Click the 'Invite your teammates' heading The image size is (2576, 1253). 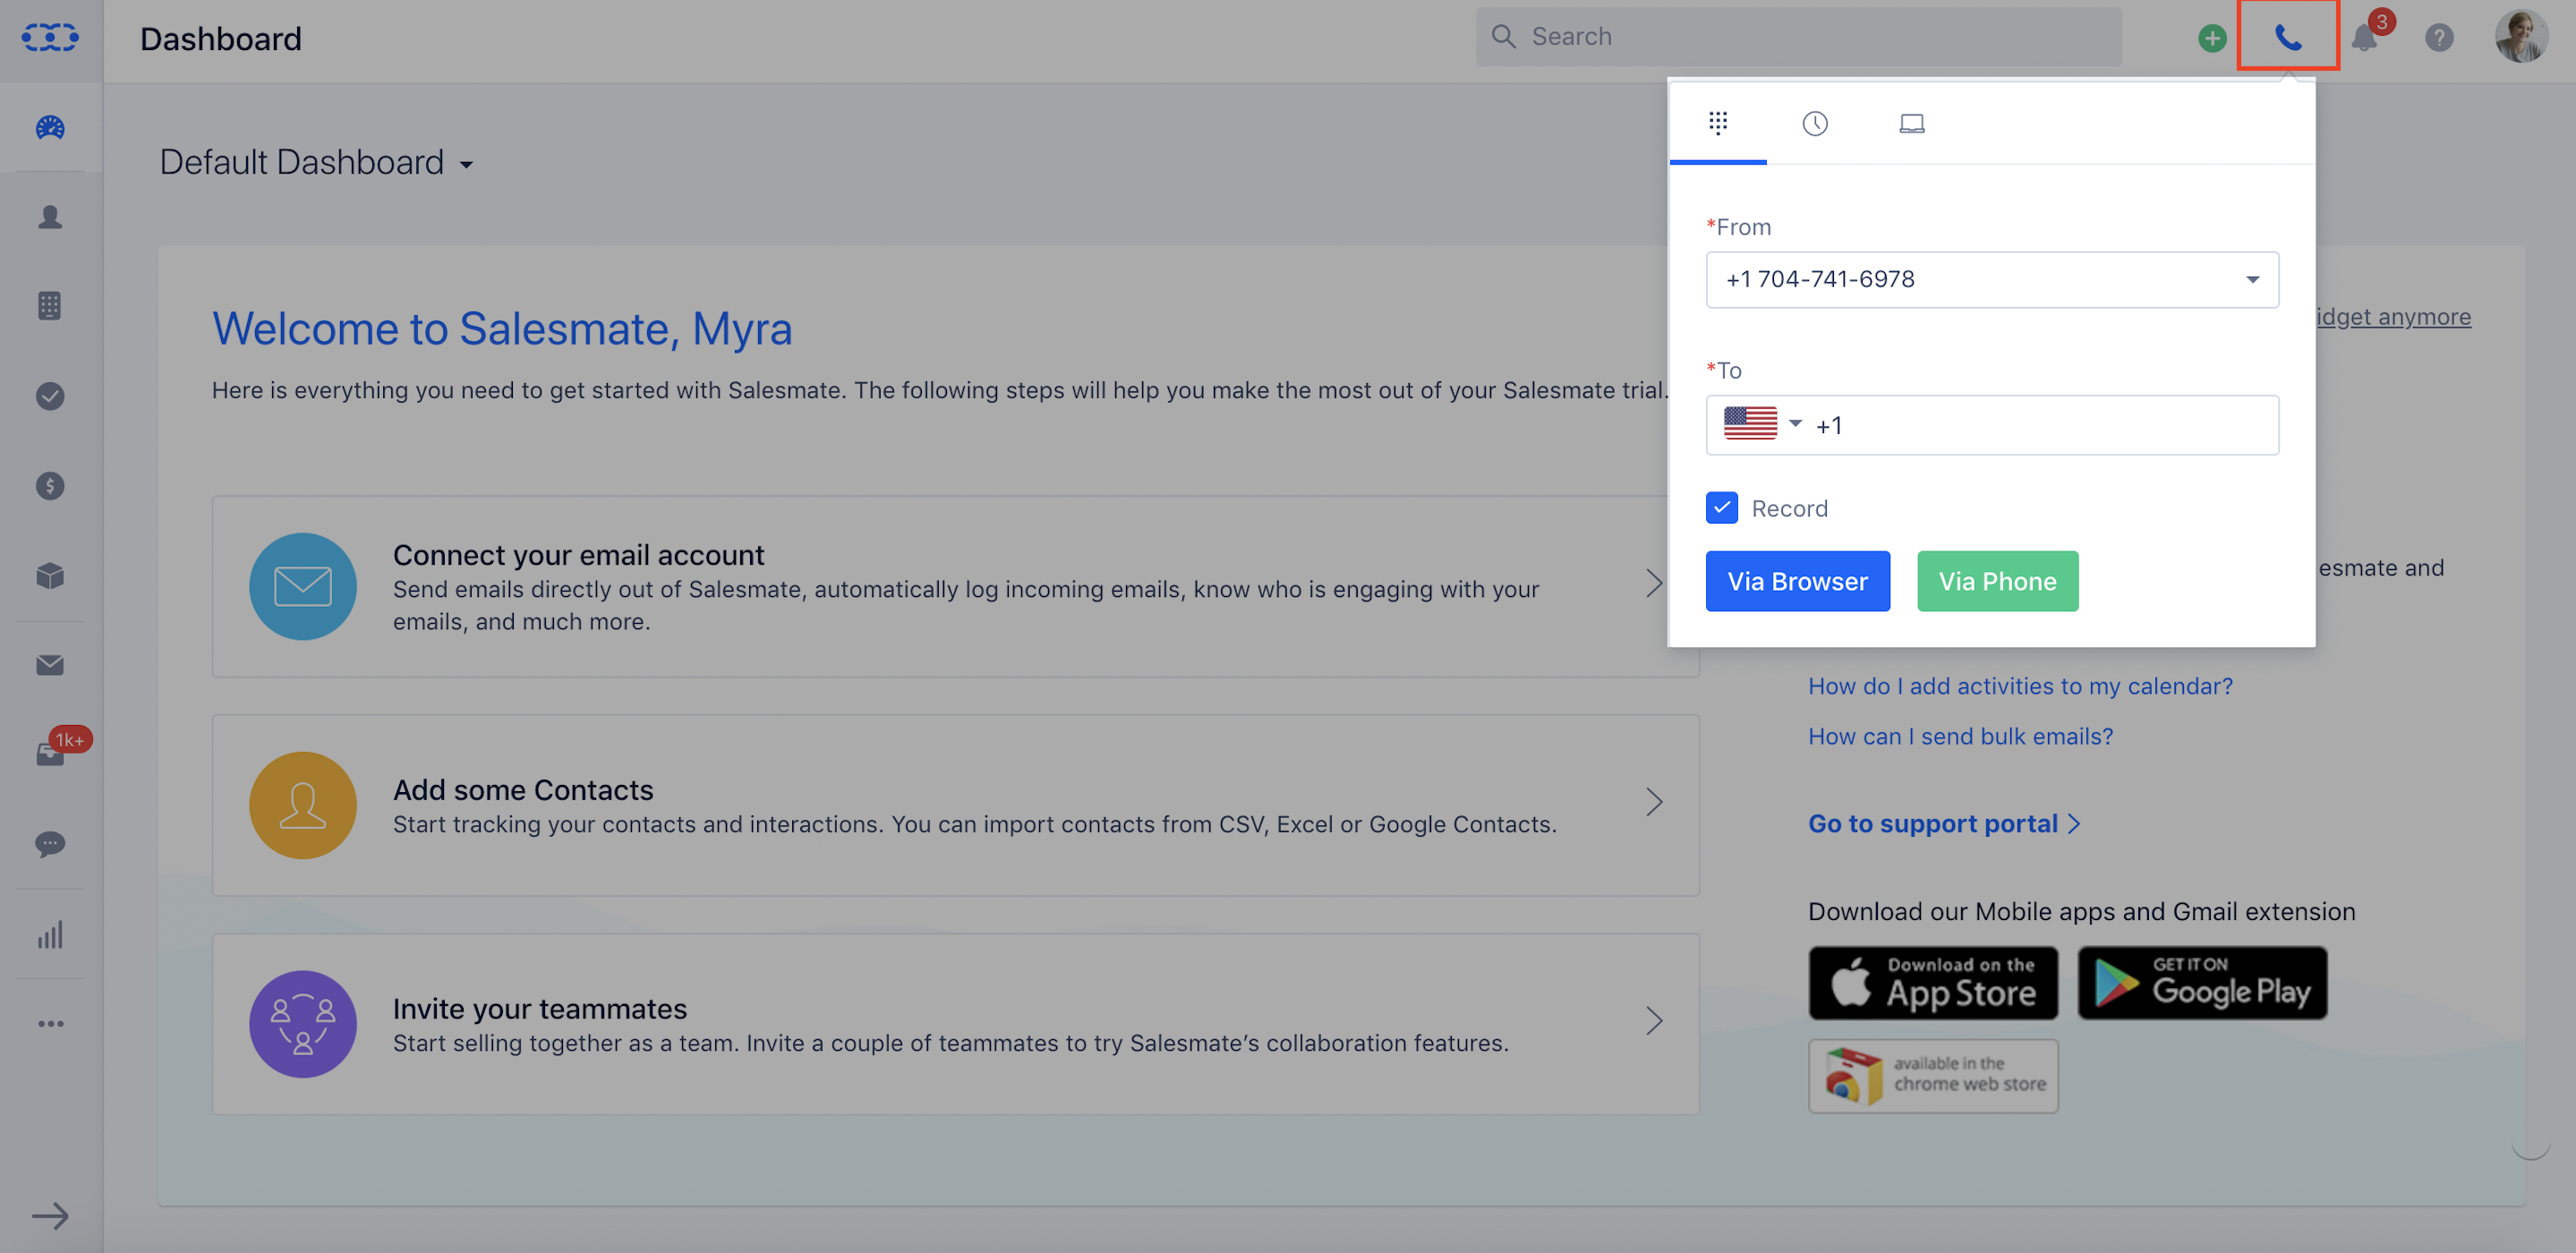[540, 1009]
